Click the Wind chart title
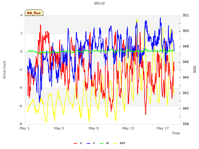 [x=99, y=3]
